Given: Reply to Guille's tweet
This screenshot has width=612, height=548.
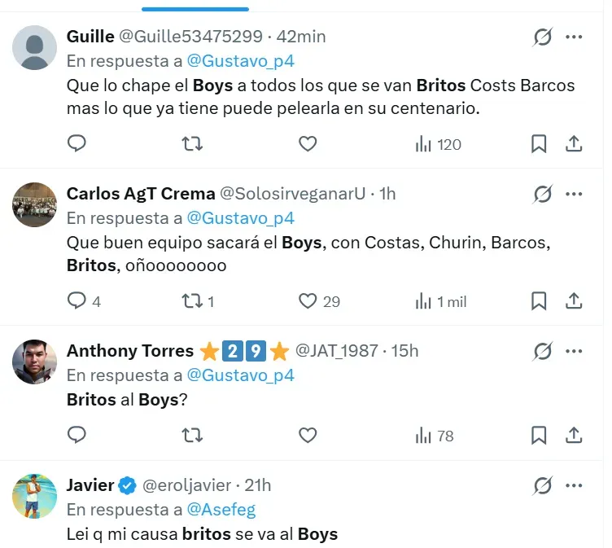Looking at the screenshot, I should click(76, 144).
